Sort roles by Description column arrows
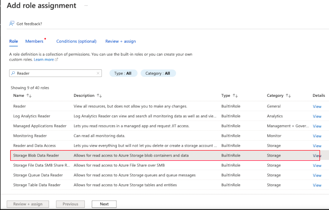 pos(99,96)
